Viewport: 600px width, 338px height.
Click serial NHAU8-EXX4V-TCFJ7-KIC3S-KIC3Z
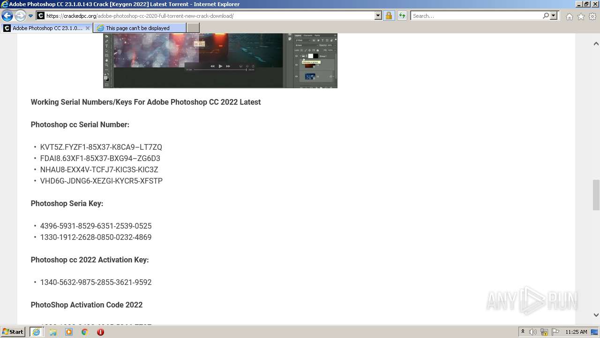[x=99, y=169]
